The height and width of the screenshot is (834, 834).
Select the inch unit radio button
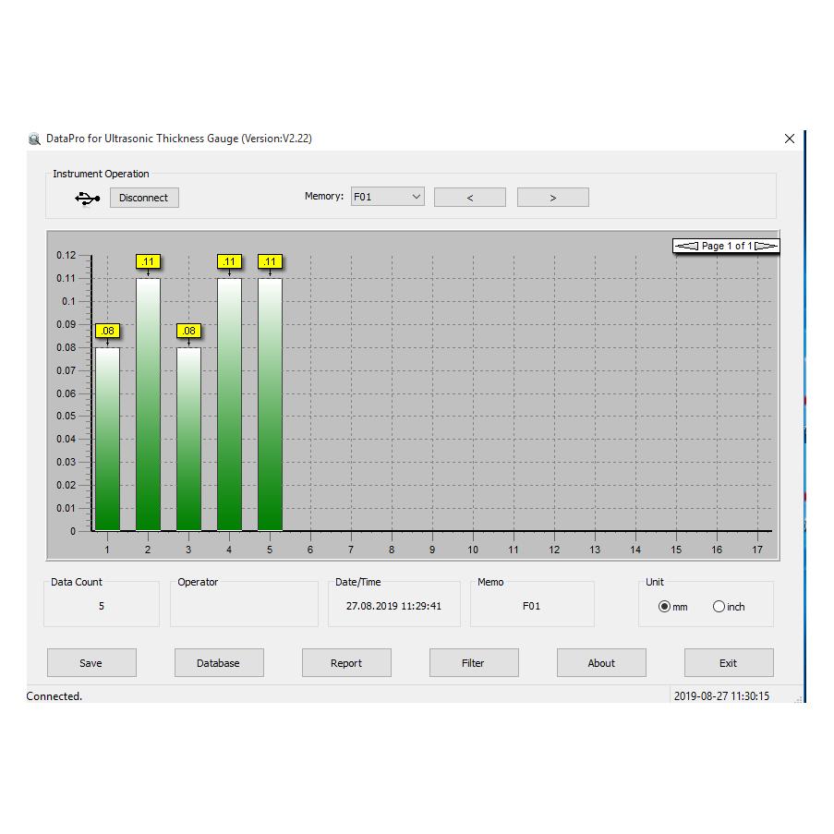pyautogui.click(x=719, y=607)
